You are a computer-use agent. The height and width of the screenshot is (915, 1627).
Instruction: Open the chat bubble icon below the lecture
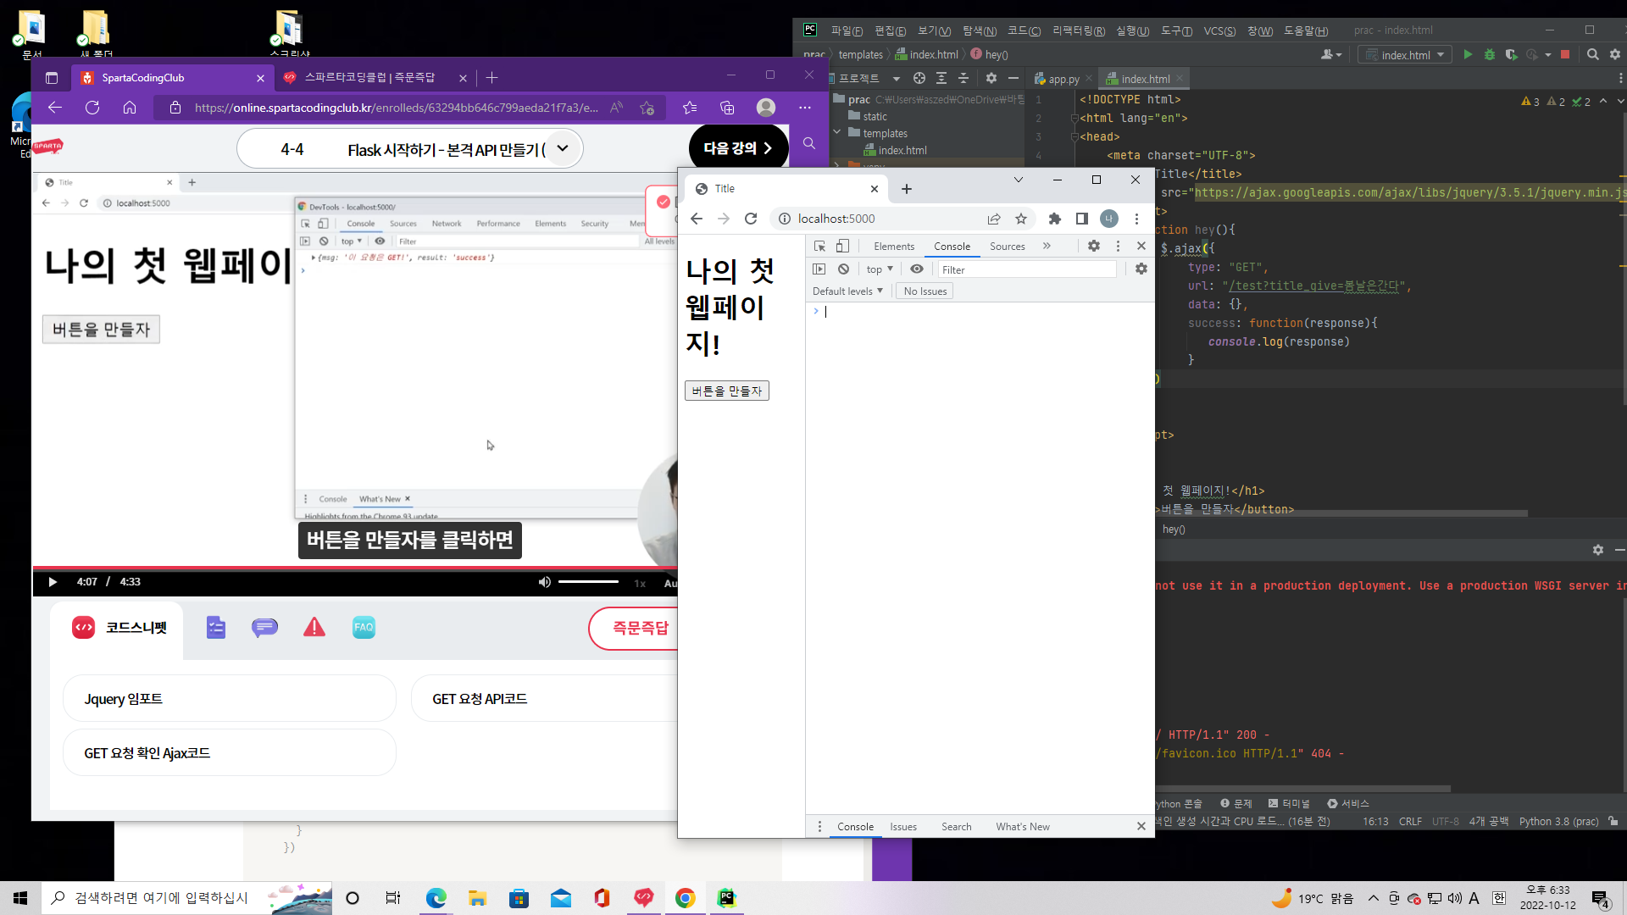264,628
